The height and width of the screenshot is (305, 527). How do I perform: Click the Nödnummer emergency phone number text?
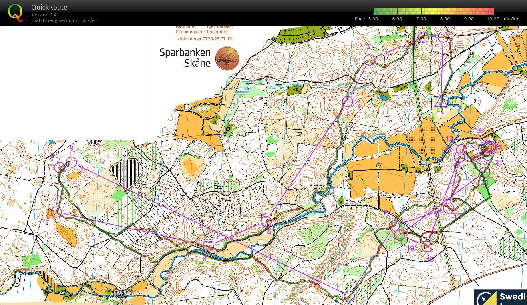click(204, 39)
